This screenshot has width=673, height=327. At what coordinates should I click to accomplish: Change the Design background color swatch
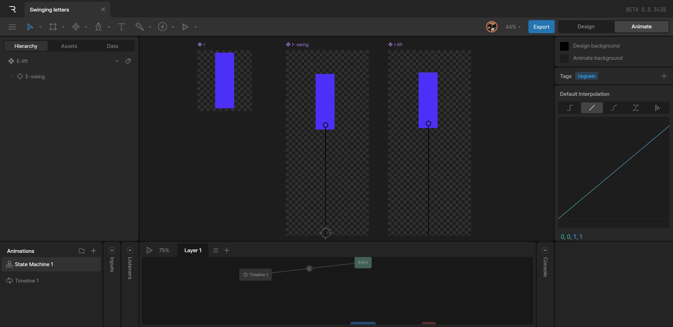pyautogui.click(x=564, y=46)
